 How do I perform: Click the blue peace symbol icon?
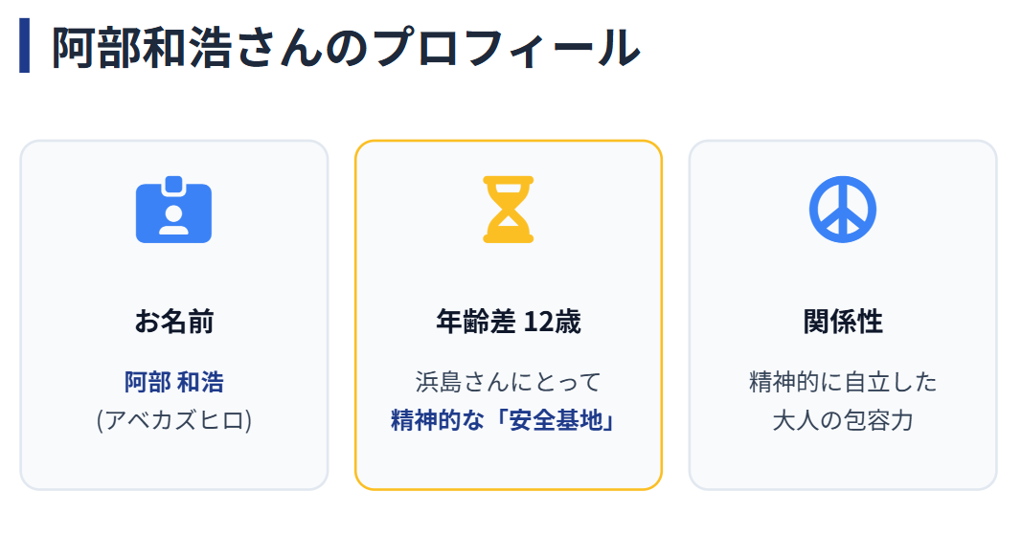pos(843,210)
